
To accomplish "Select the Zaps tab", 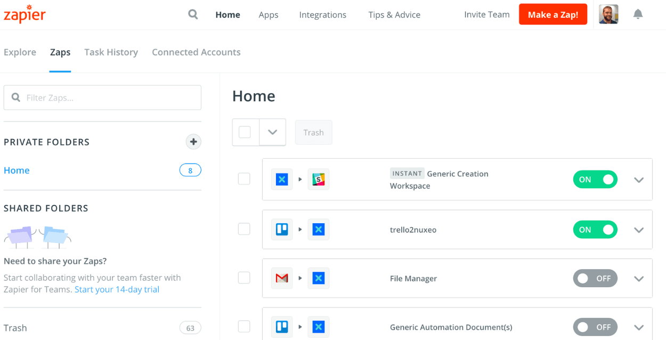I will 60,52.
